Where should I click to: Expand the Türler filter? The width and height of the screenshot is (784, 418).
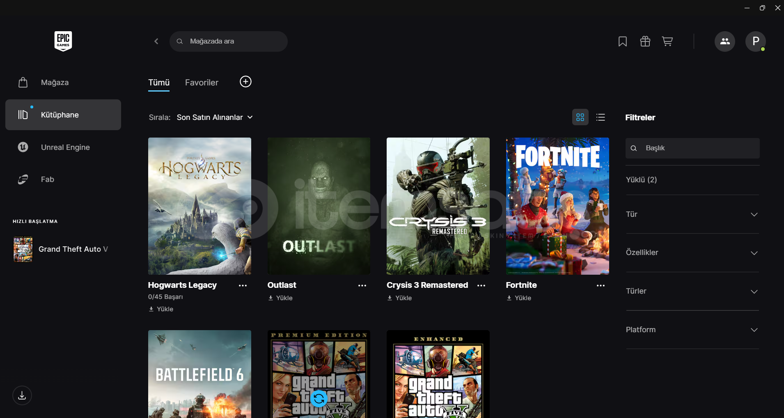click(x=692, y=291)
